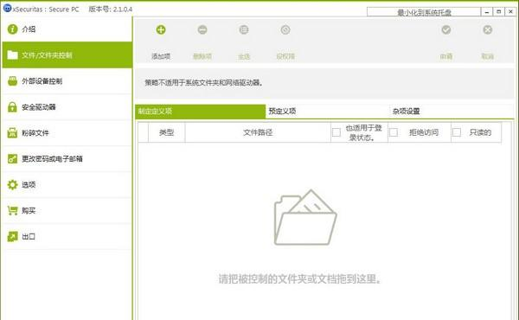
Task: Click the 取消 label in toolbar
Action: [488, 56]
